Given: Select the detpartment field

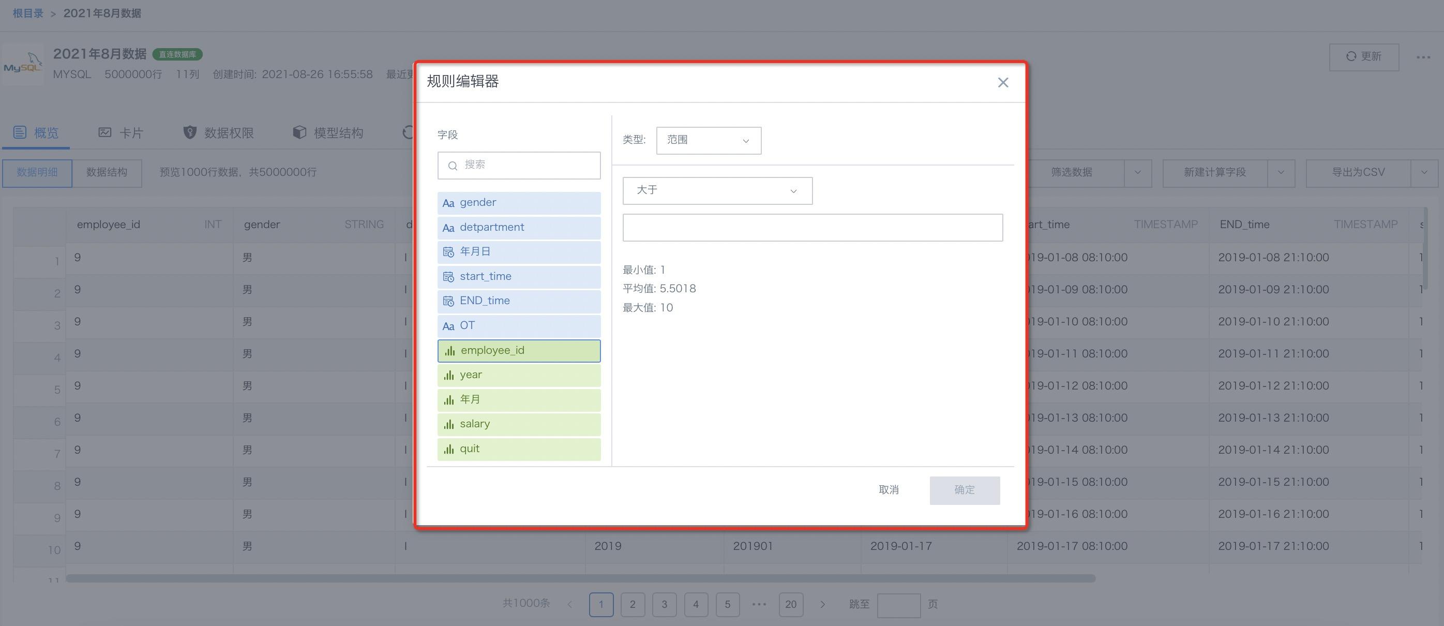Looking at the screenshot, I should pyautogui.click(x=519, y=227).
